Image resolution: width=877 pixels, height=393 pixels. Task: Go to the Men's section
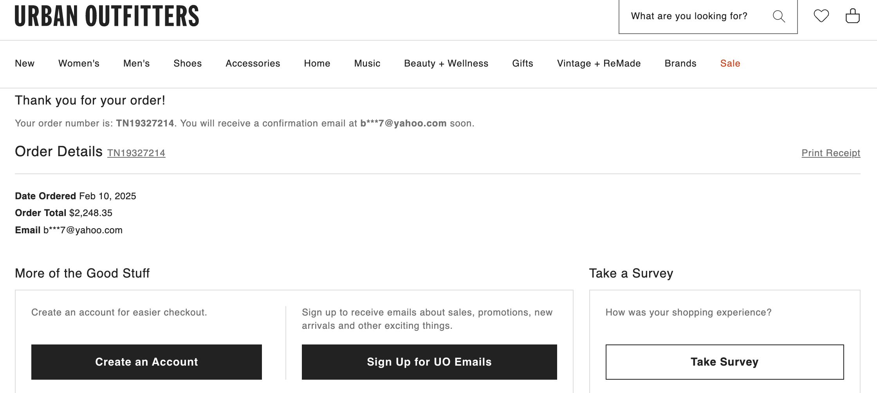[x=136, y=63]
